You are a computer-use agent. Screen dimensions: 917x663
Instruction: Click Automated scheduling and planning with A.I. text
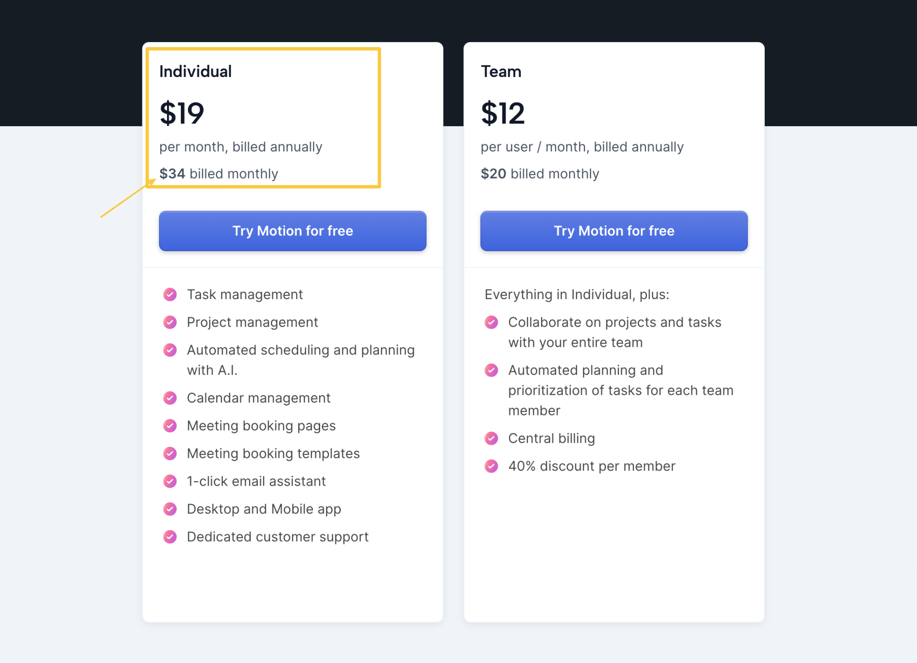tap(300, 360)
